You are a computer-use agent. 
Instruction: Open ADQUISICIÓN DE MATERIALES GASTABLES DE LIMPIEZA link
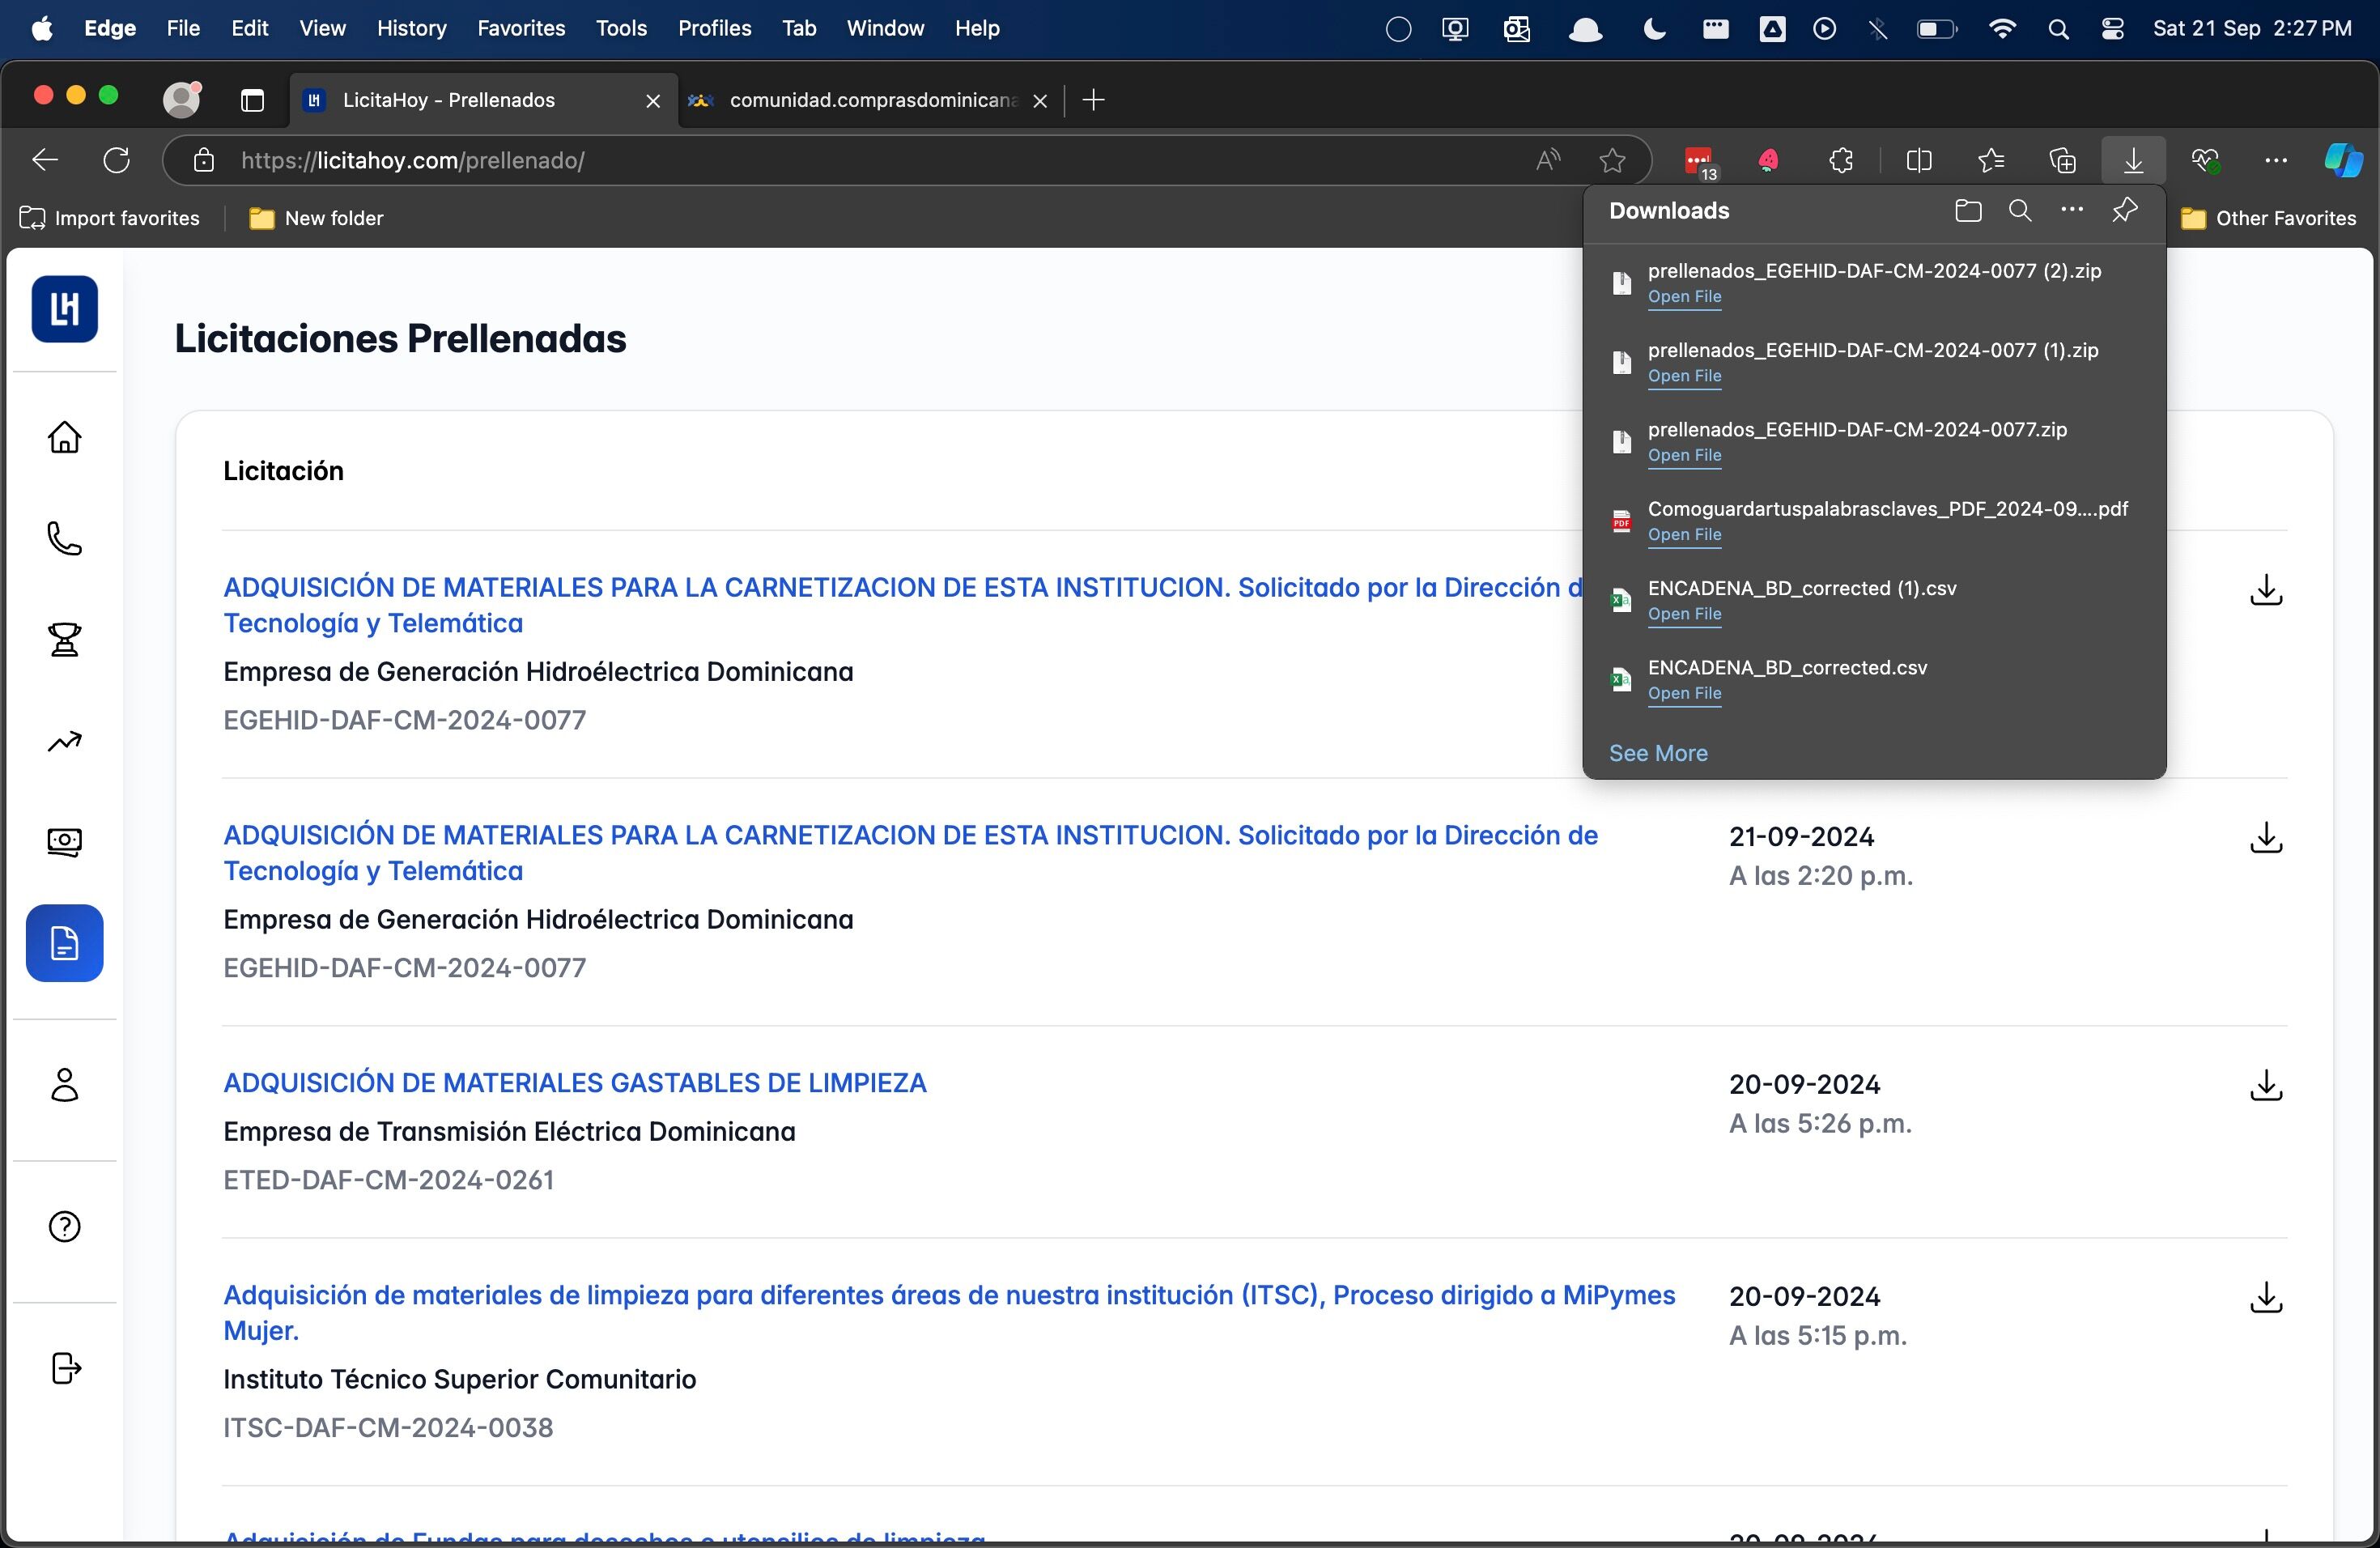[574, 1083]
